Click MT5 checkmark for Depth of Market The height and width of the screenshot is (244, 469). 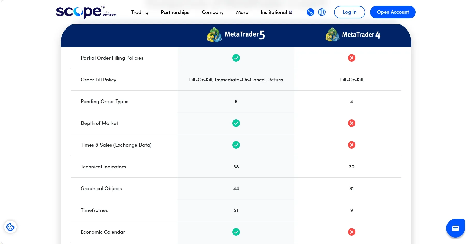[x=236, y=123]
